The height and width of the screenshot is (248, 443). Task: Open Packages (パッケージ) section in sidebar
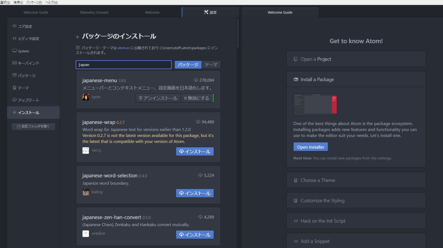(33, 75)
